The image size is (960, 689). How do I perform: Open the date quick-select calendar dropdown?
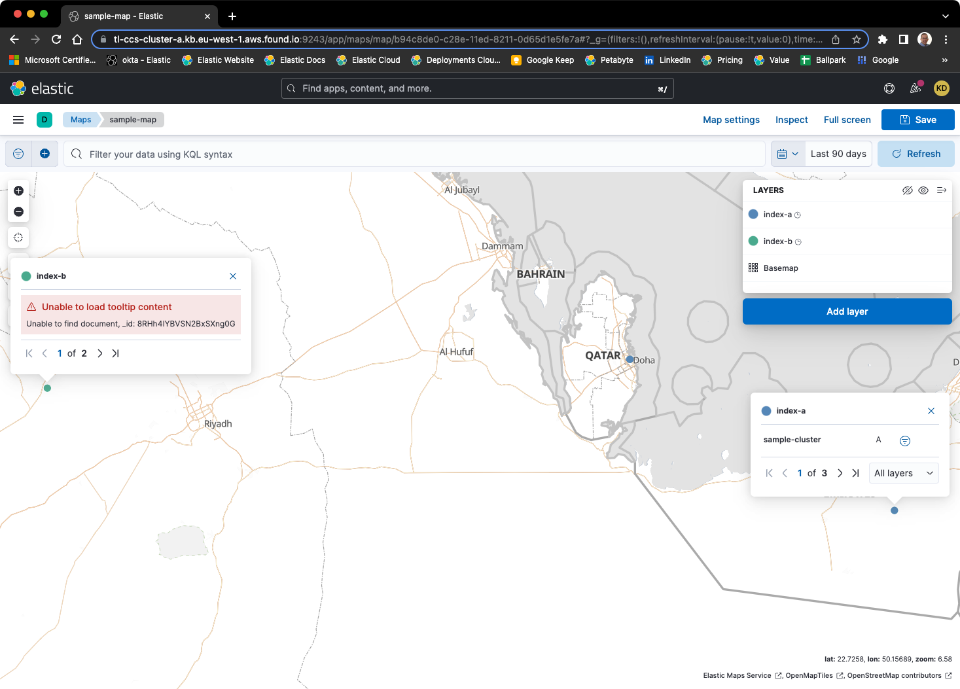788,153
